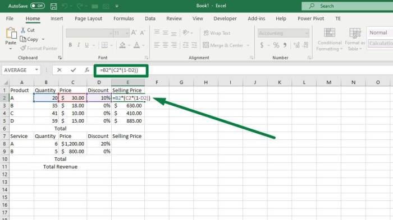The width and height of the screenshot is (393, 220).
Task: Open Conditional Formatting menu
Action: [329, 39]
